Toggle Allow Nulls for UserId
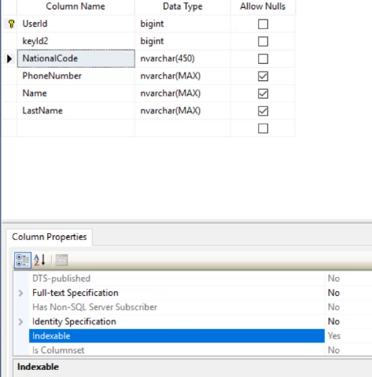This screenshot has height=377, width=372. [x=263, y=24]
